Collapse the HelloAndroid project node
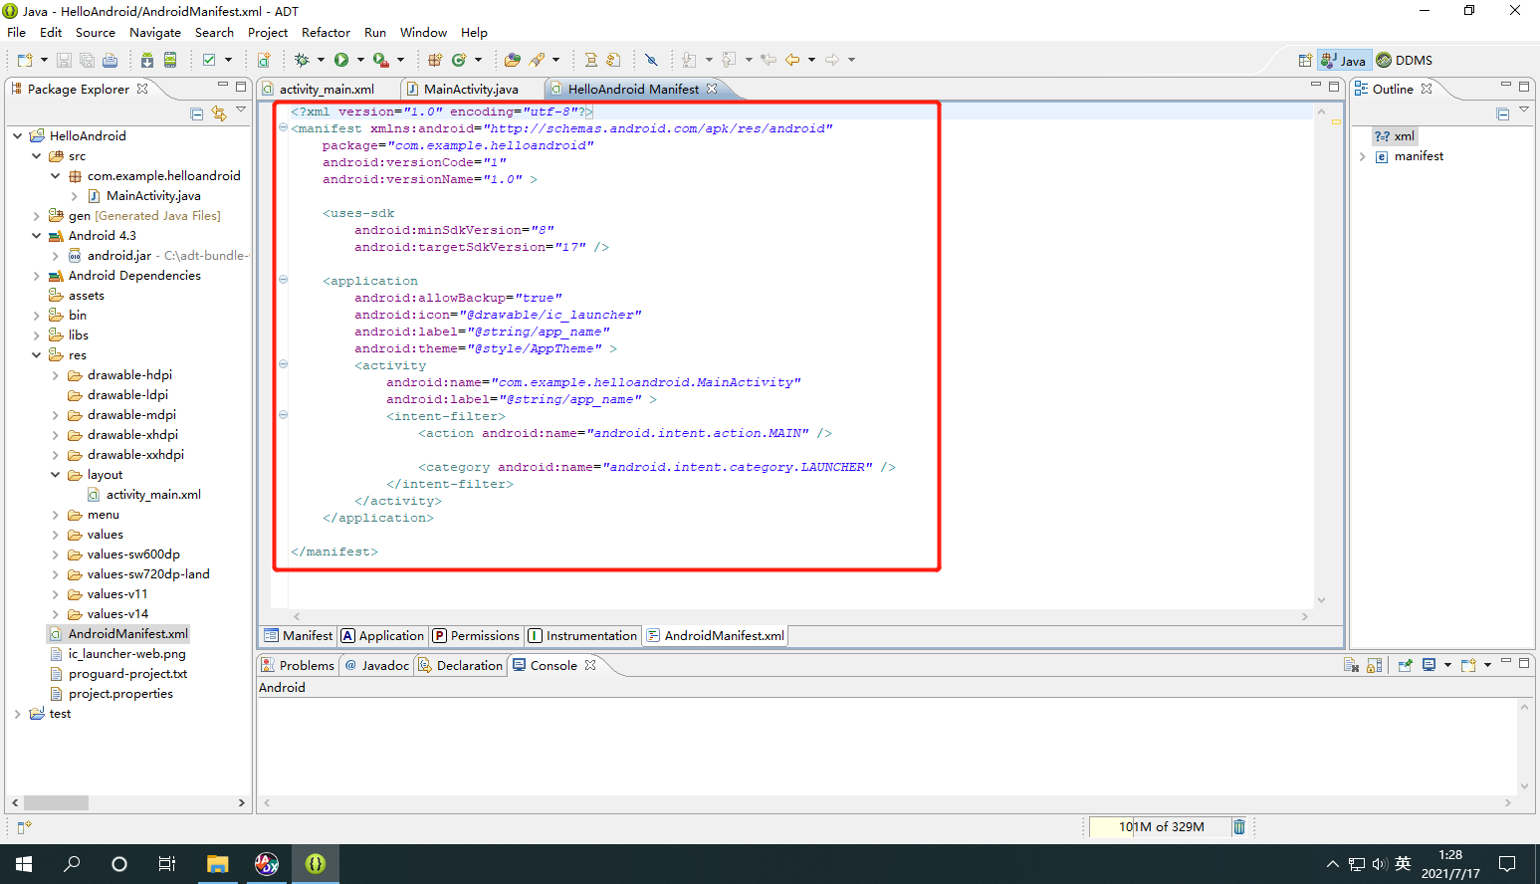The width and height of the screenshot is (1540, 884). tap(17, 135)
